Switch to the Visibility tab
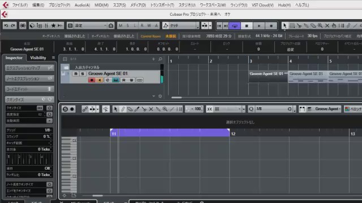This screenshot has width=362, height=203. pos(38,58)
